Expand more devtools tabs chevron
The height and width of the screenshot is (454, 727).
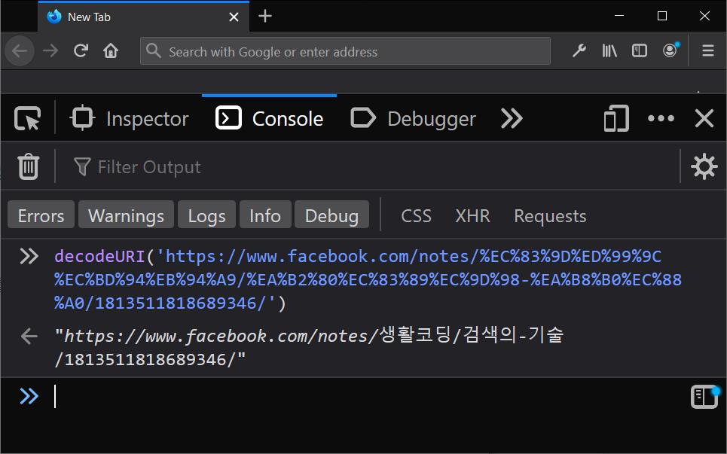[x=512, y=119]
